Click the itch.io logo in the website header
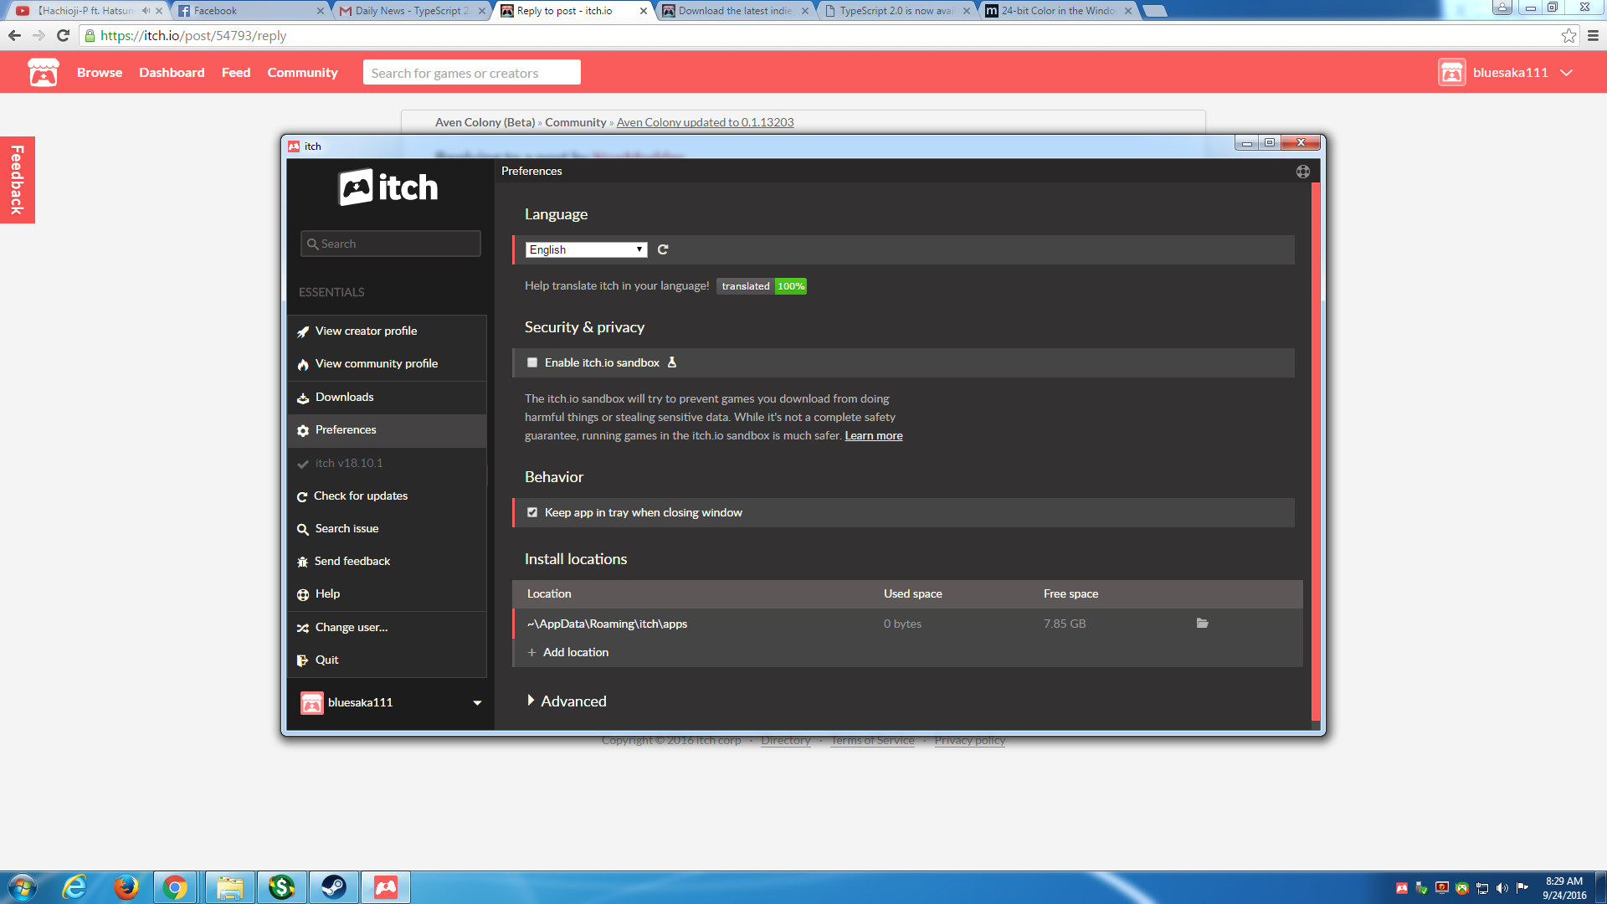The image size is (1607, 904). pyautogui.click(x=43, y=73)
